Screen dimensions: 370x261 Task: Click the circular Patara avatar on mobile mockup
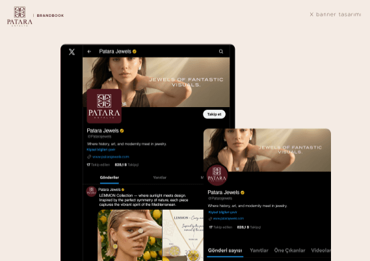[217, 175]
